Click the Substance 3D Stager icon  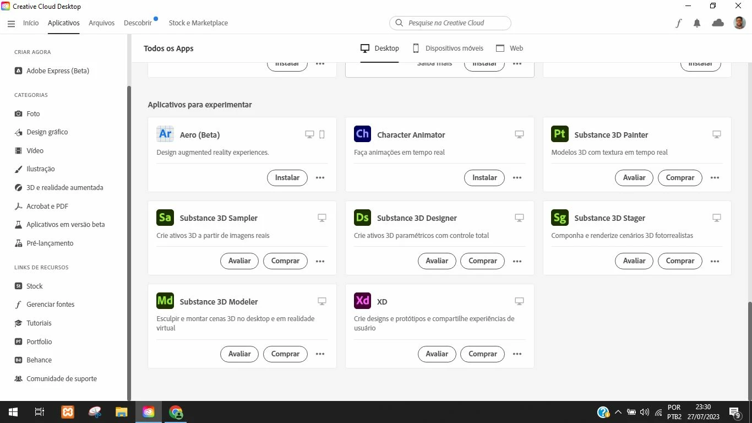pyautogui.click(x=560, y=218)
